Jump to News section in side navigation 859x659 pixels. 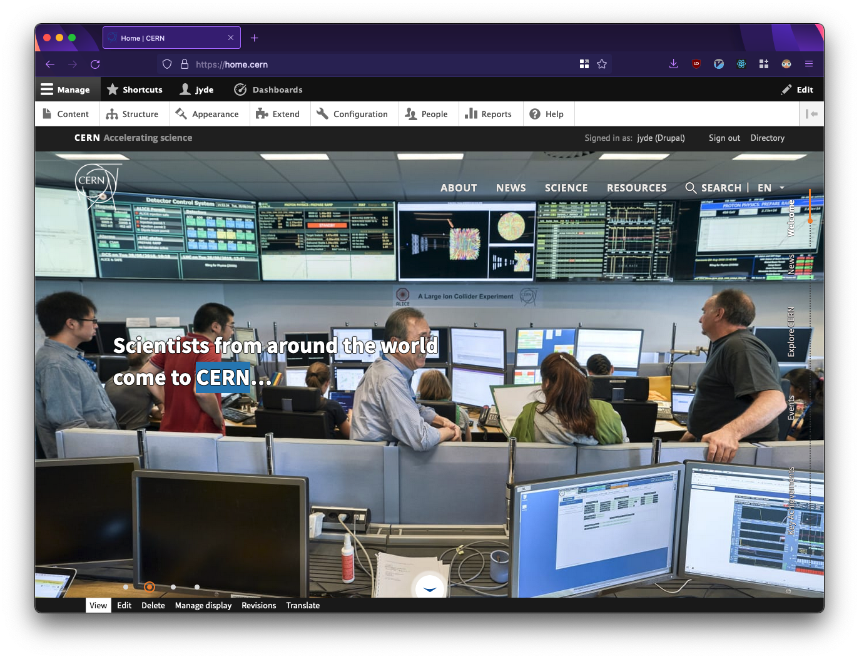[x=791, y=263]
